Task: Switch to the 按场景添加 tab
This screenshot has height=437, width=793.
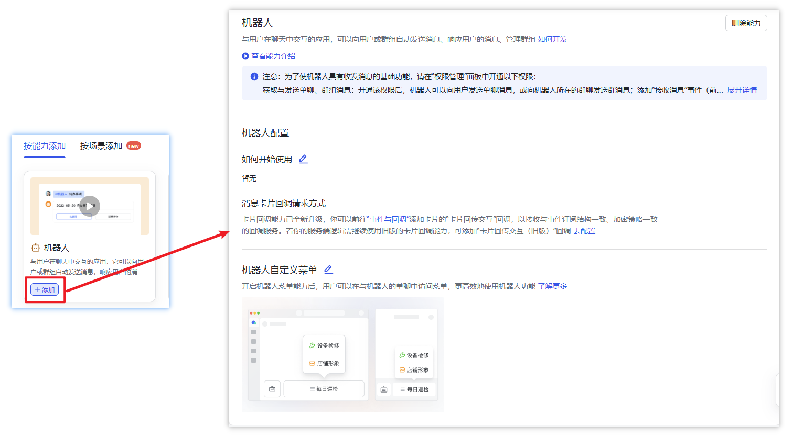Action: coord(101,146)
